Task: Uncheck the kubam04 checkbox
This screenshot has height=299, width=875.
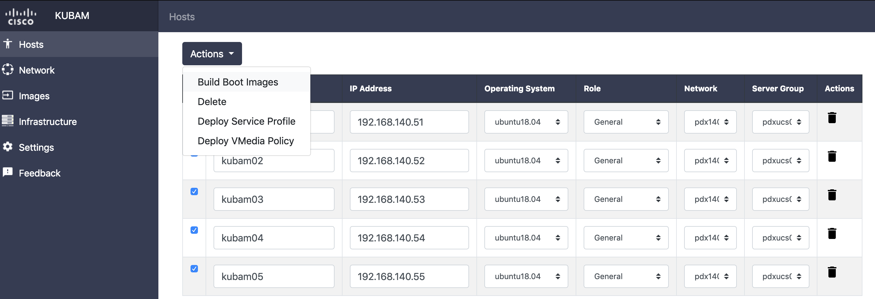Action: click(194, 230)
